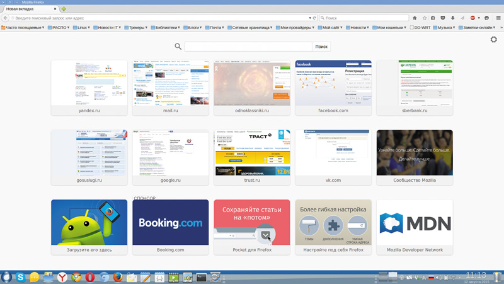The image size is (504, 284).
Task: Click the Поиск button beside the search field
Action: [321, 47]
